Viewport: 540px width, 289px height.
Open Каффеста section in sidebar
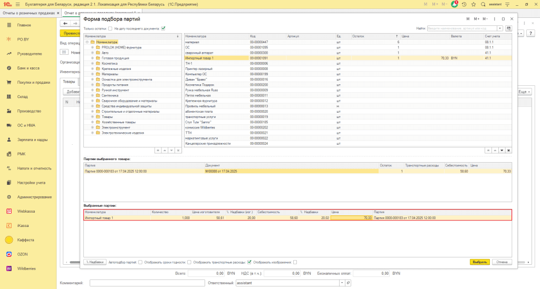click(25, 240)
